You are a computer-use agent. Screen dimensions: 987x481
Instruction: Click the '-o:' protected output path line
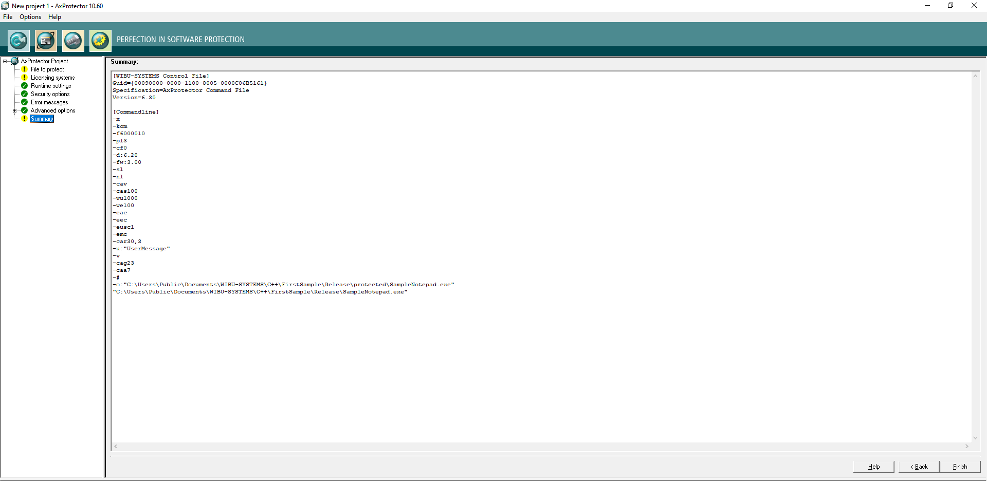(283, 285)
